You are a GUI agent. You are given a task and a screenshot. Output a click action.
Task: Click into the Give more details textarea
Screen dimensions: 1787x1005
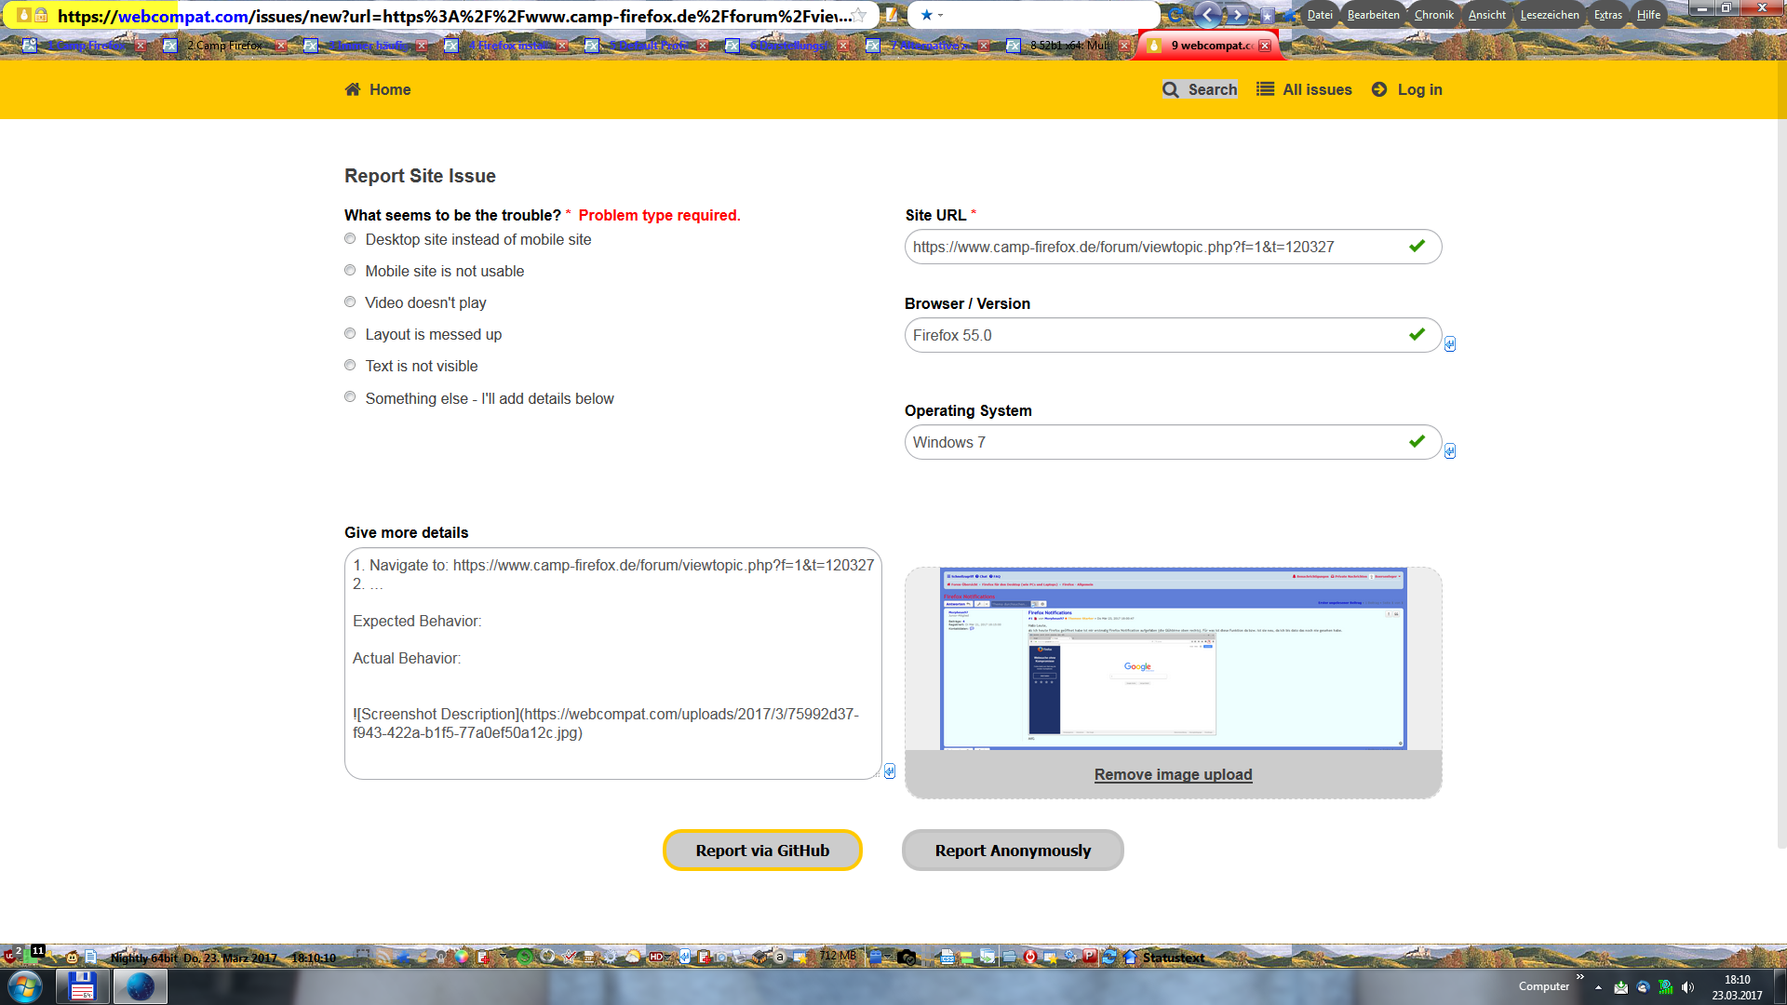point(612,689)
